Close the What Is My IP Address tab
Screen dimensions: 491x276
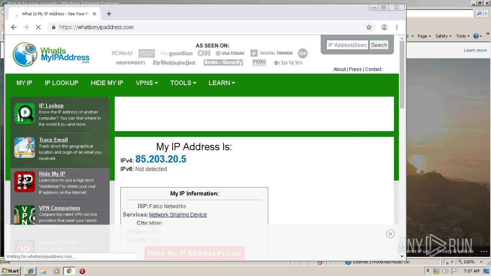(94, 14)
